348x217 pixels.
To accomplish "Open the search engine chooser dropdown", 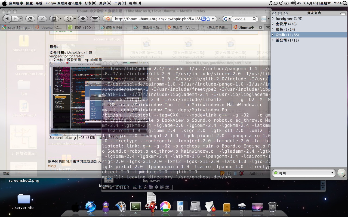I will [226, 19].
